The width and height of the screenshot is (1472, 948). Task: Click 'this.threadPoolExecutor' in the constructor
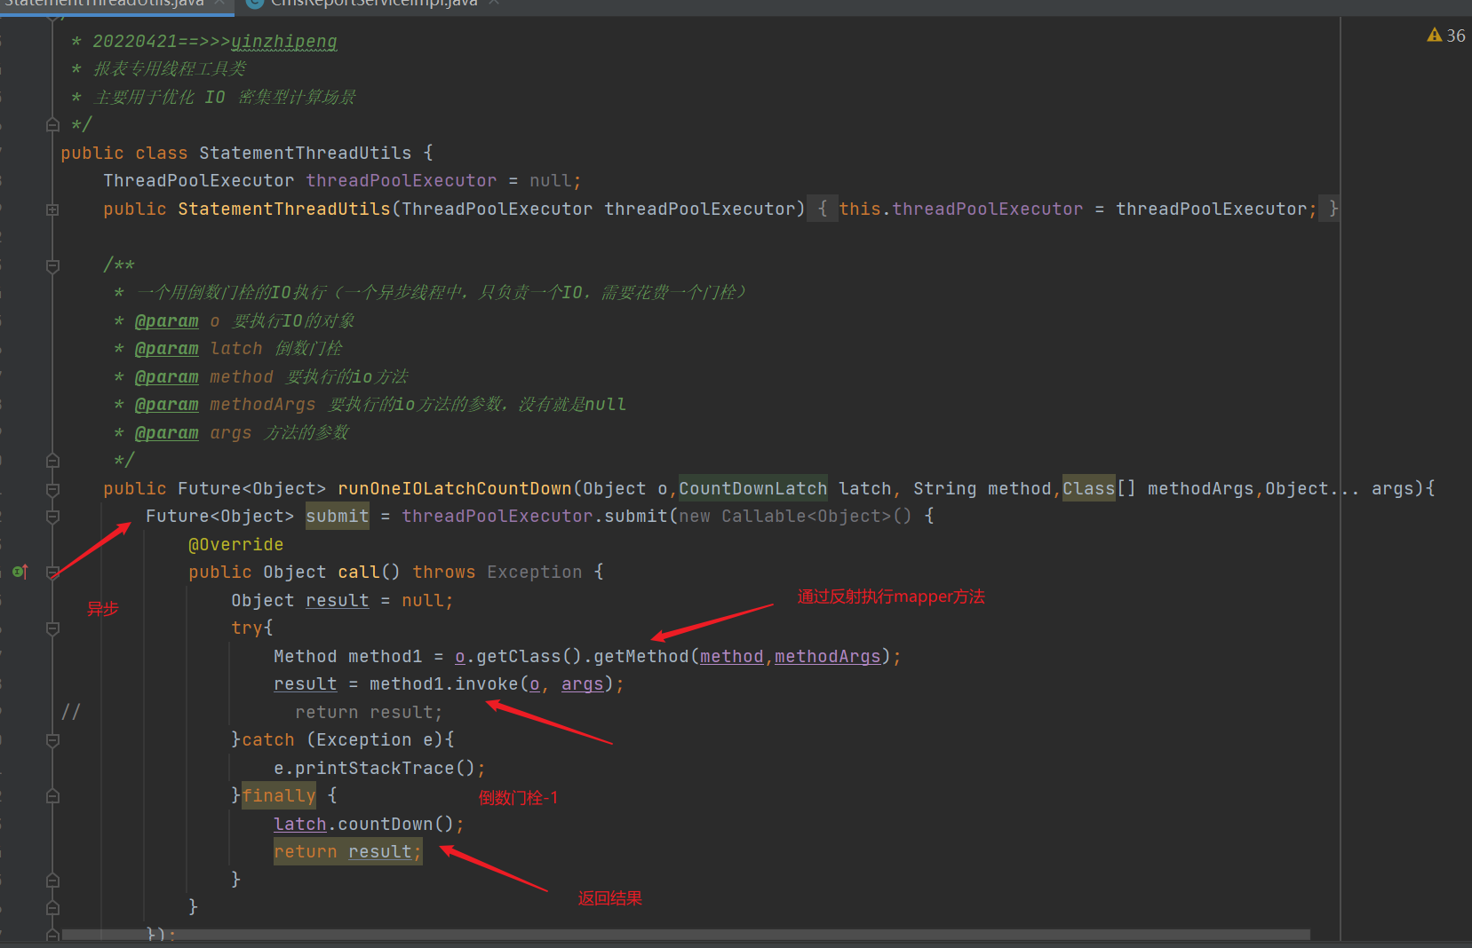click(961, 209)
